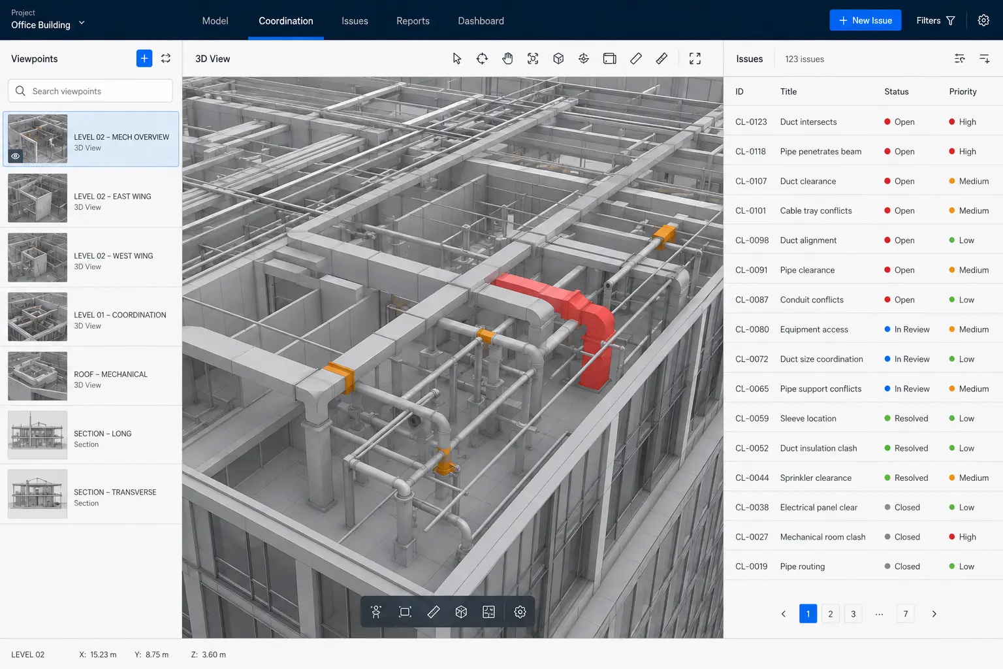Viewport: 1003px width, 669px height.
Task: Open the Issues tab in the top navigation
Action: [x=355, y=21]
